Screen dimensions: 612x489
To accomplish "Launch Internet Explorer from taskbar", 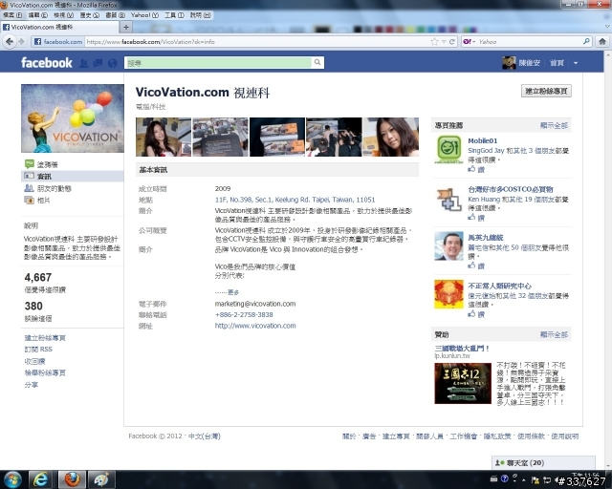I will [x=40, y=479].
